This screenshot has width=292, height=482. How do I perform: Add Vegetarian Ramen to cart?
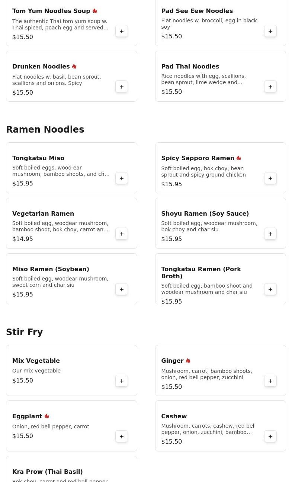pyautogui.click(x=122, y=234)
